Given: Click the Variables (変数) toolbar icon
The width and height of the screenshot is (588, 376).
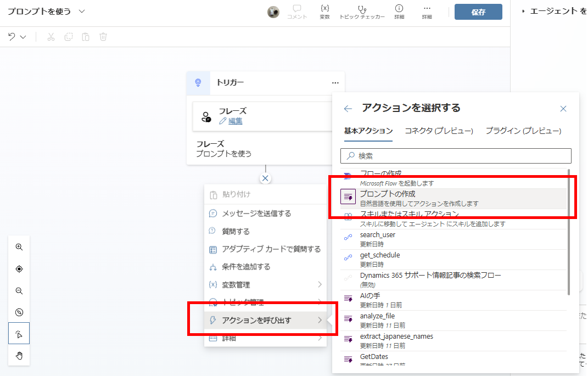Looking at the screenshot, I should tap(324, 12).
